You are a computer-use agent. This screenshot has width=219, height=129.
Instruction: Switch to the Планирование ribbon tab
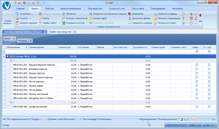tap(158, 8)
